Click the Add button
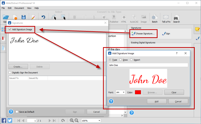The image size is (201, 124). point(157,101)
